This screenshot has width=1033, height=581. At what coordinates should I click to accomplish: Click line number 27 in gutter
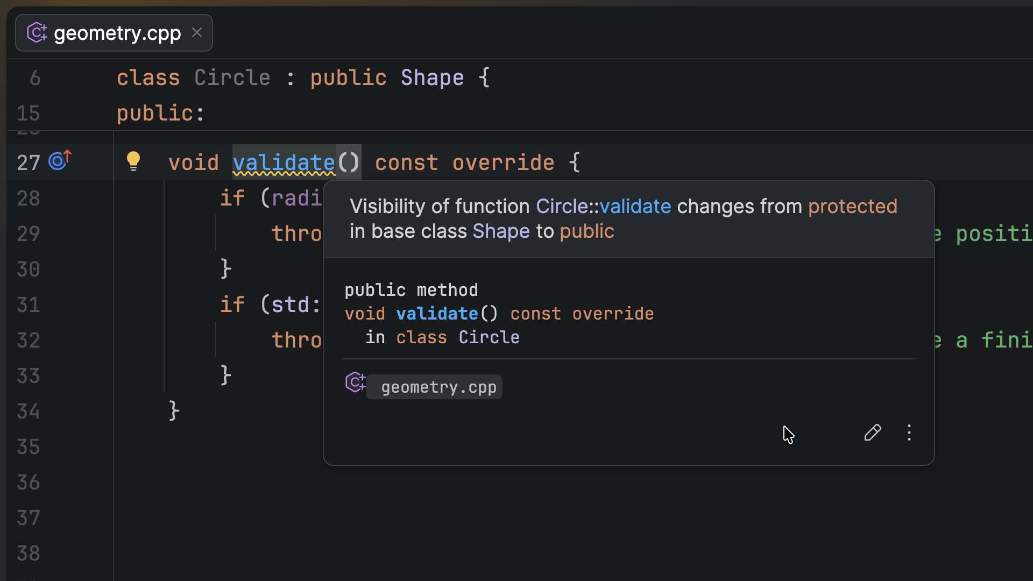29,162
